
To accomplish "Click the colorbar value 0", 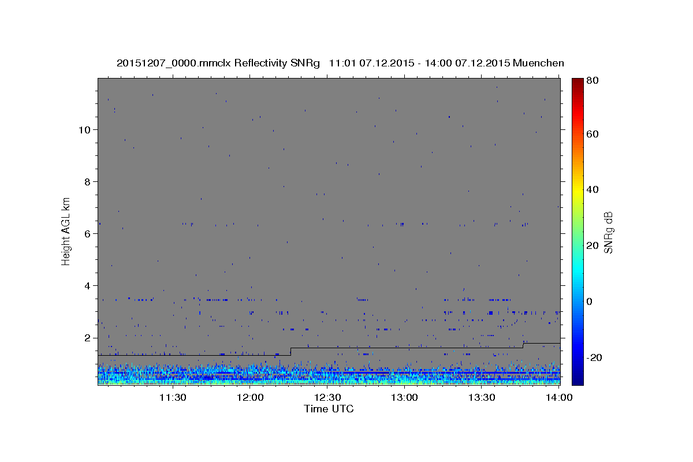I will tap(589, 301).
